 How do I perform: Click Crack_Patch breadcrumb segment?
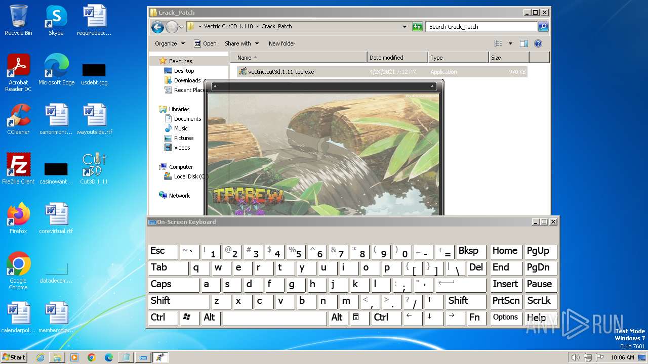tap(276, 27)
